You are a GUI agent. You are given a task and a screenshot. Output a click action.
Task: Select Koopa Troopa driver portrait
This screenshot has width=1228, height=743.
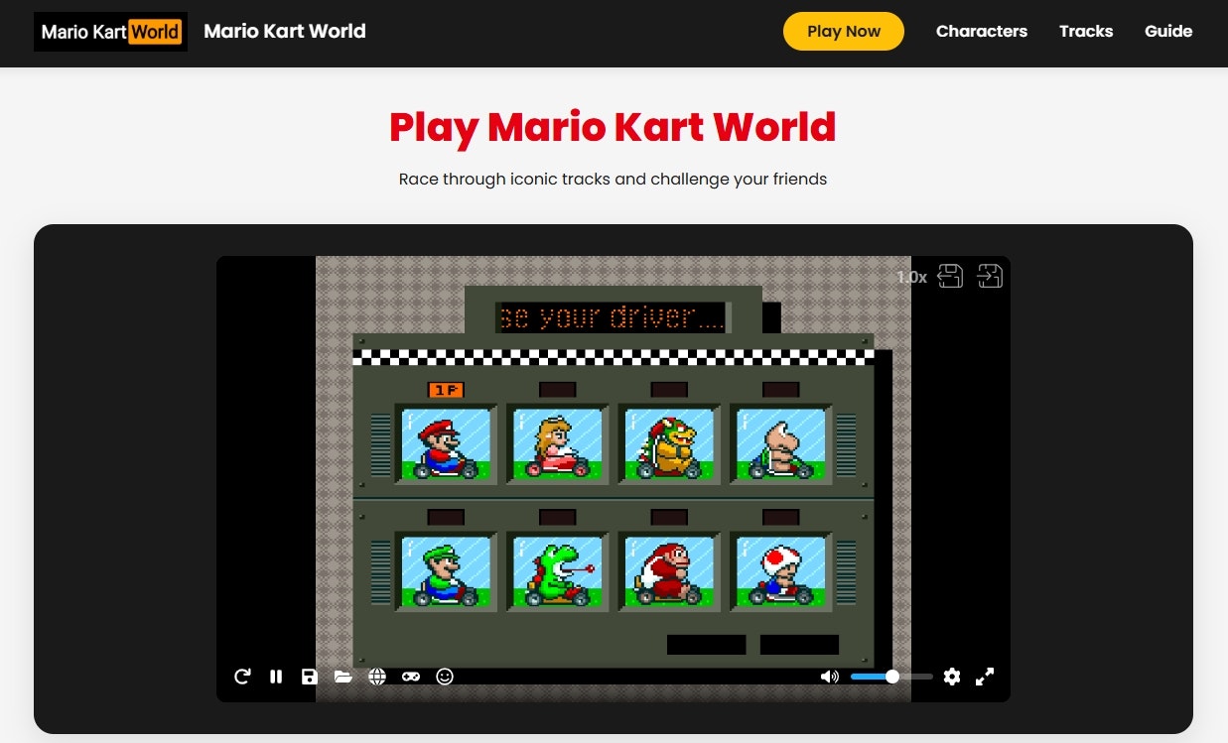pyautogui.click(x=781, y=443)
